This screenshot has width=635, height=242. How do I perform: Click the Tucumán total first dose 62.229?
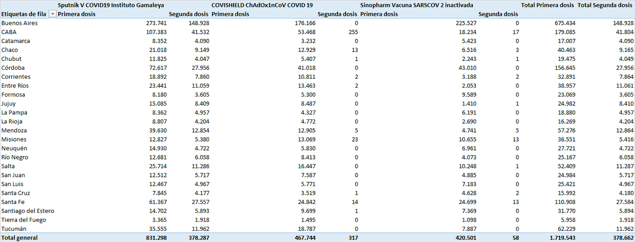[x=566, y=229]
